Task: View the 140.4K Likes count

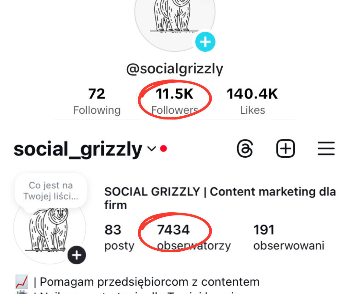Action: point(252,101)
